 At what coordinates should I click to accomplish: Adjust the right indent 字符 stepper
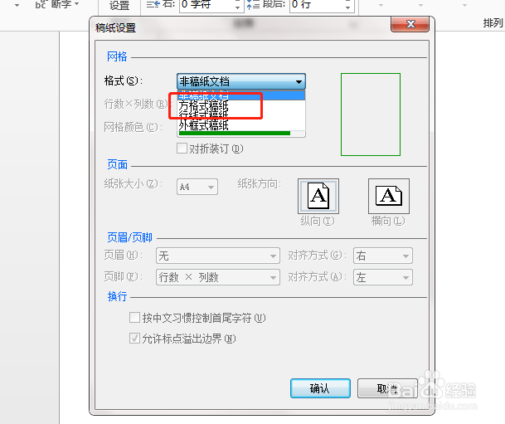pyautogui.click(x=237, y=5)
